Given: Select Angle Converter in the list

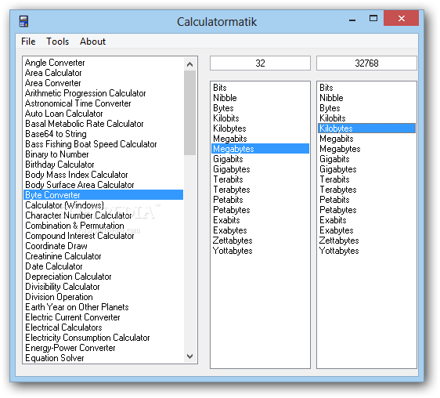Looking at the screenshot, I should [x=103, y=63].
